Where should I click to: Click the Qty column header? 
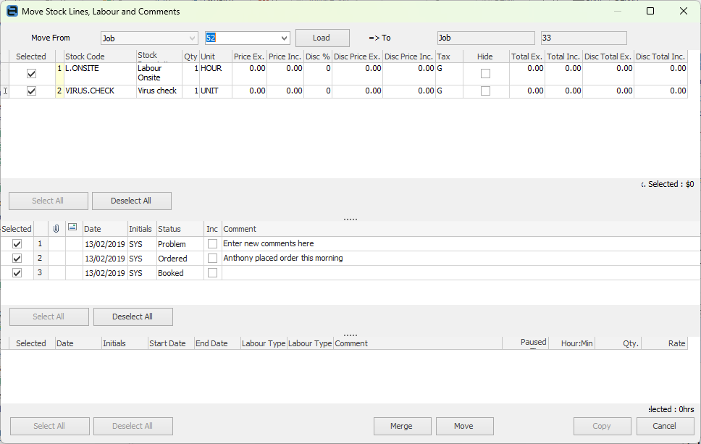click(190, 56)
